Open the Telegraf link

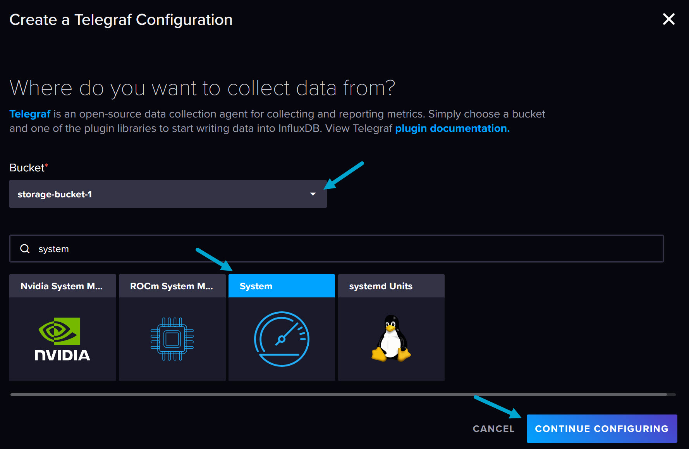pyautogui.click(x=30, y=114)
